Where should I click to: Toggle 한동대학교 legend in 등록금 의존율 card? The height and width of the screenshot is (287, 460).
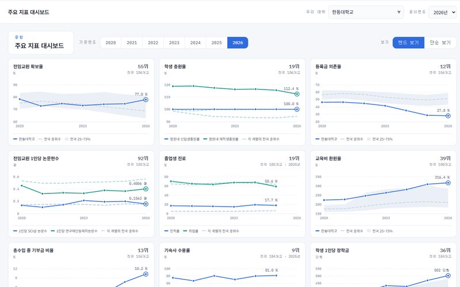tap(326, 139)
